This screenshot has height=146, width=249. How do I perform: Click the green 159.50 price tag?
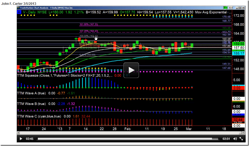(x=238, y=44)
